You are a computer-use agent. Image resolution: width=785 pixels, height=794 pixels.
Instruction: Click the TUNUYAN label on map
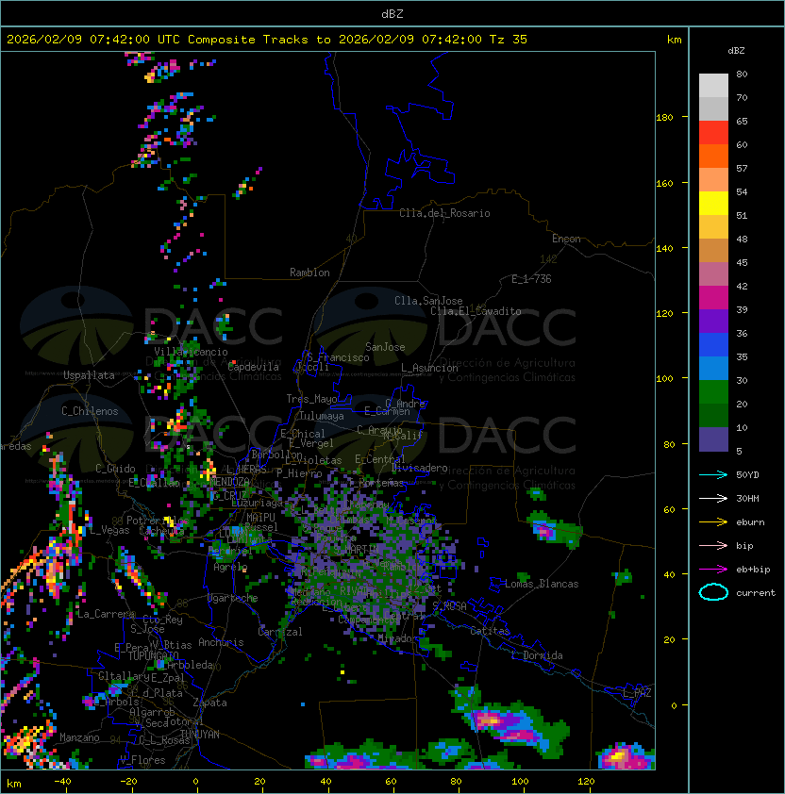click(199, 734)
